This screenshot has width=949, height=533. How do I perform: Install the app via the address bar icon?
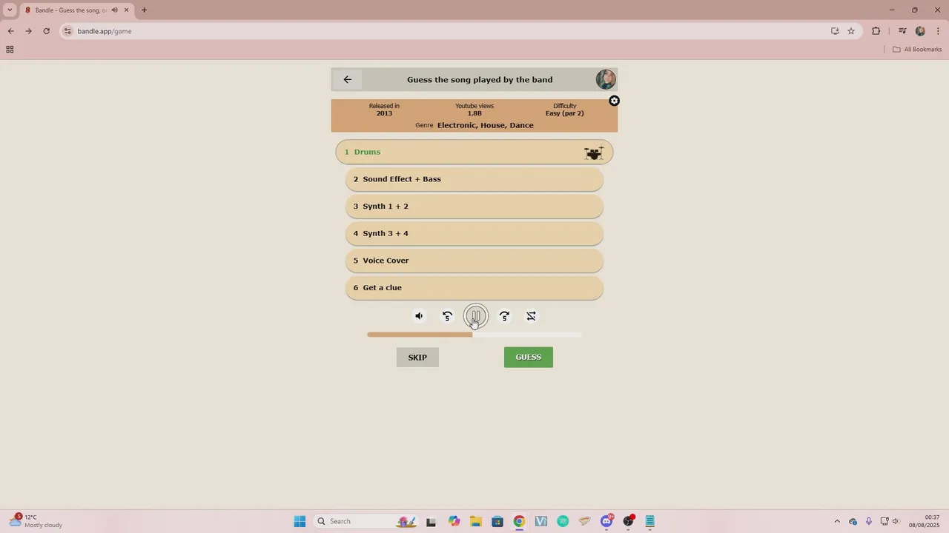[835, 31]
